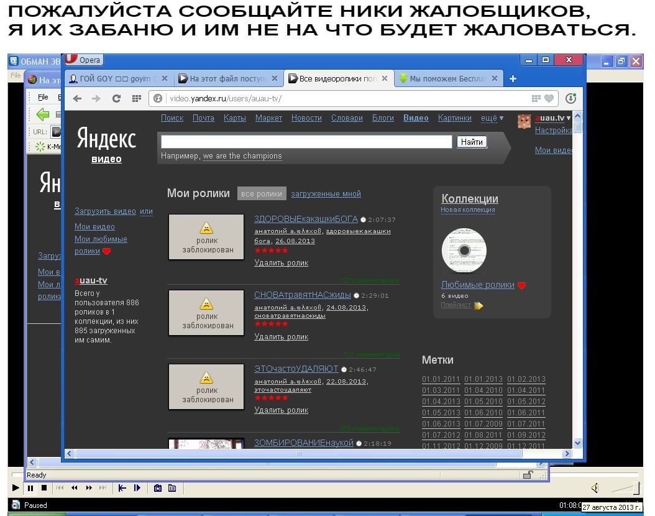
Task: Click Pause in the media player
Action: 30,487
